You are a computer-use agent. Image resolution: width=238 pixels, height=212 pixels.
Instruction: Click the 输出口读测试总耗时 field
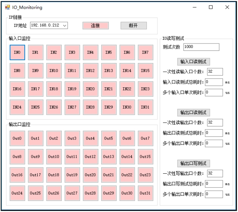214,133
